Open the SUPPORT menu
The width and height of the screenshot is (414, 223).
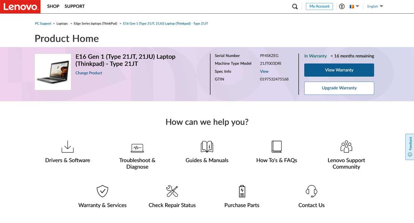(x=75, y=6)
